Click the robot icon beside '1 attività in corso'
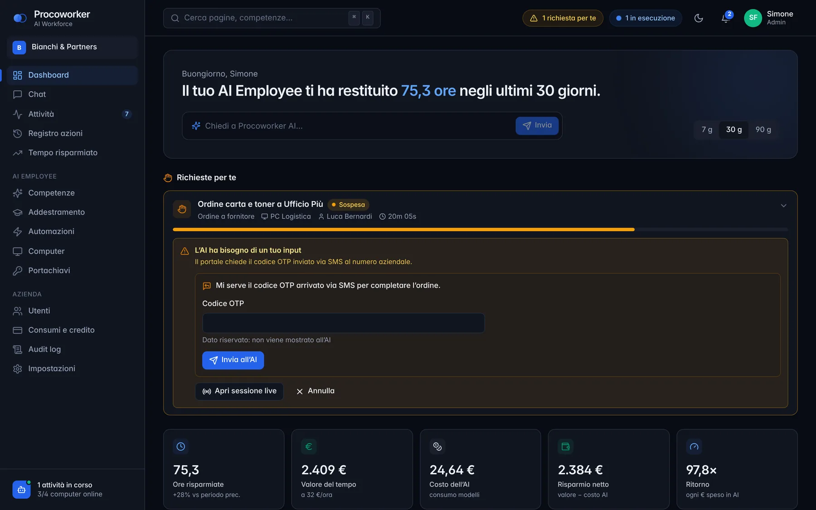Viewport: 816px width, 510px height. (x=21, y=490)
